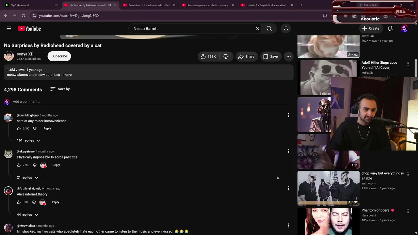The image size is (418, 235).
Task: Open the notifications bell
Action: click(390, 28)
